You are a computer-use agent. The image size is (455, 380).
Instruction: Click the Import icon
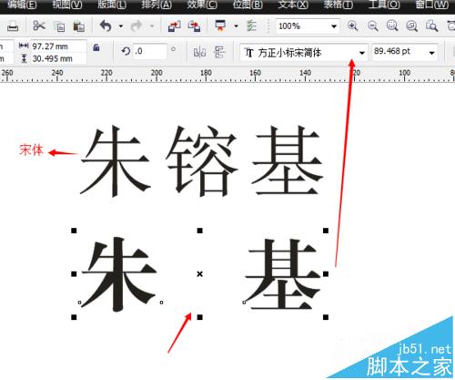click(x=174, y=26)
